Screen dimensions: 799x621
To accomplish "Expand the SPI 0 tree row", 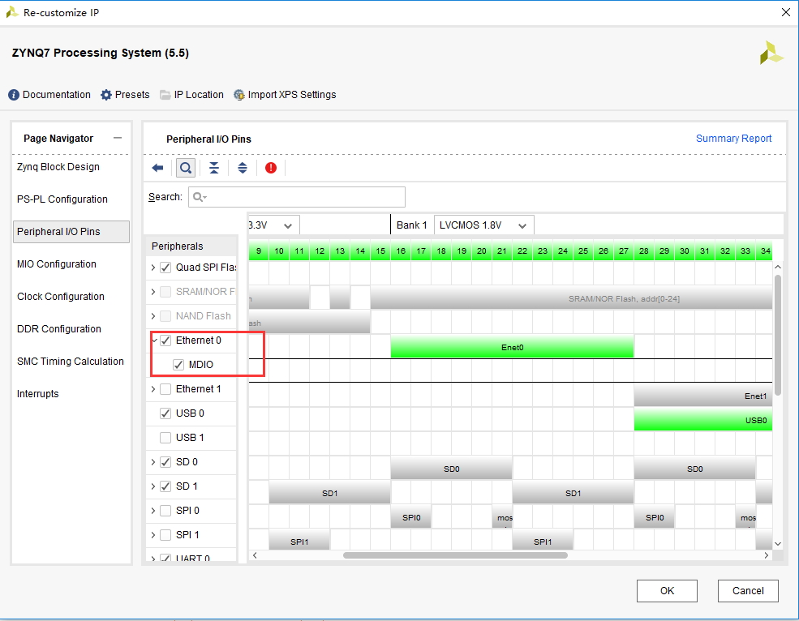I will [x=153, y=511].
